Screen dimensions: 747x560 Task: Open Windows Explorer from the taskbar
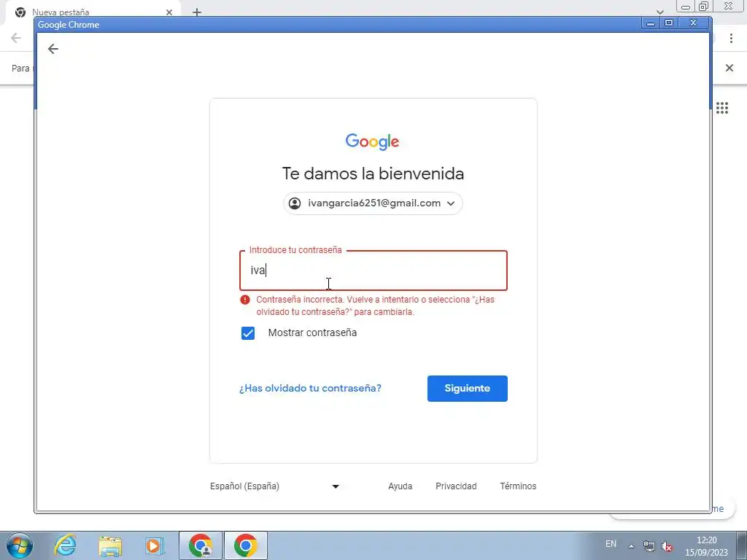click(x=110, y=545)
